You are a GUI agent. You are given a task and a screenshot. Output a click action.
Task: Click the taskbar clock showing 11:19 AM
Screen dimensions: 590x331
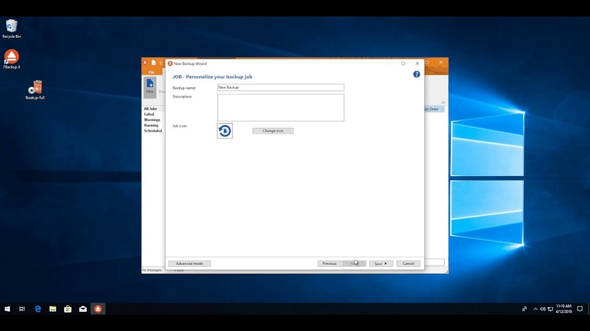point(563,309)
